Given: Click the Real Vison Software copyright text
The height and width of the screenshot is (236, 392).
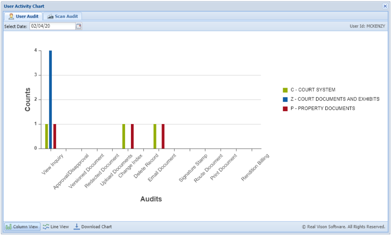Looking at the screenshot, I should (x=344, y=226).
